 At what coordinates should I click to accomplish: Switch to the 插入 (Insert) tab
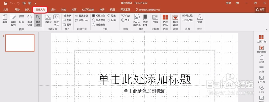pos(27,10)
